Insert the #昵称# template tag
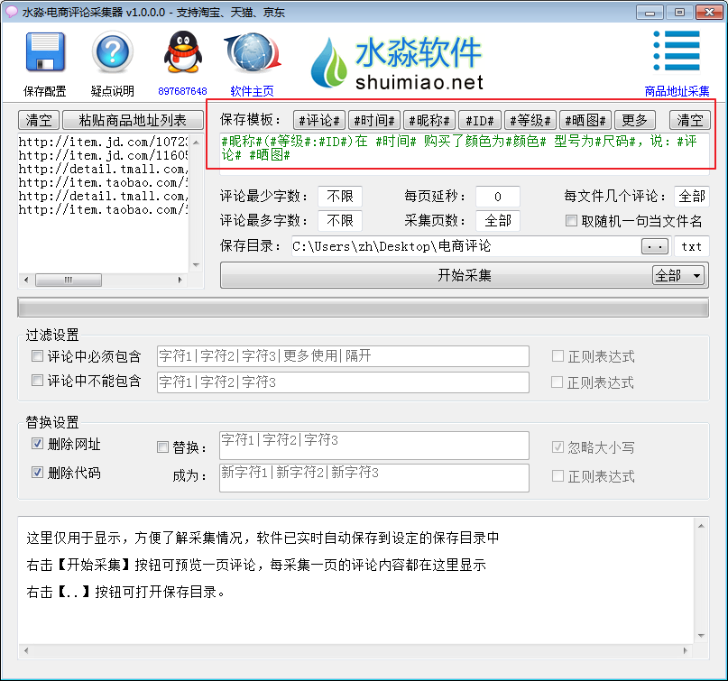 [x=429, y=120]
